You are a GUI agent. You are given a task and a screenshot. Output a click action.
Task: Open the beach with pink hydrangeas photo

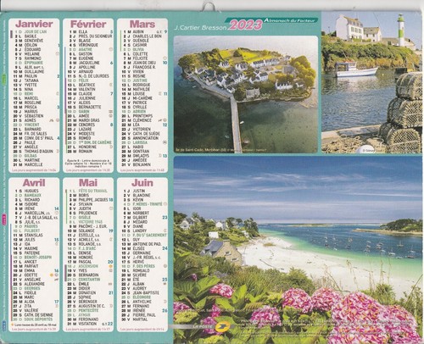(x=298, y=250)
